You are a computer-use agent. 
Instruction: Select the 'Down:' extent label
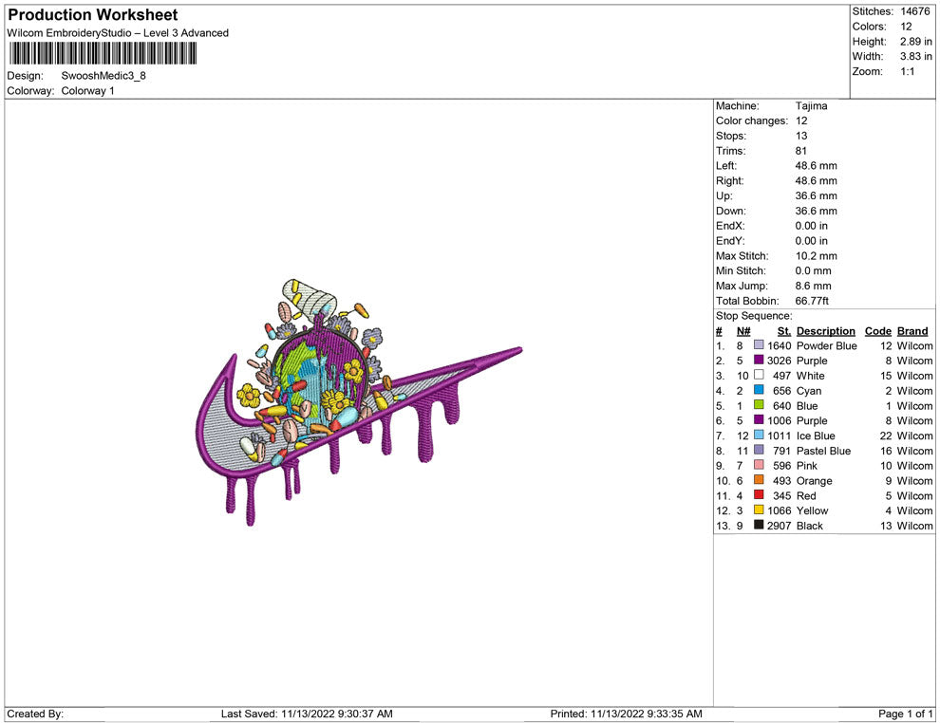pyautogui.click(x=731, y=211)
